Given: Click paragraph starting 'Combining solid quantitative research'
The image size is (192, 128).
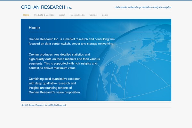Looking at the screenshot, I should click(x=55, y=85).
